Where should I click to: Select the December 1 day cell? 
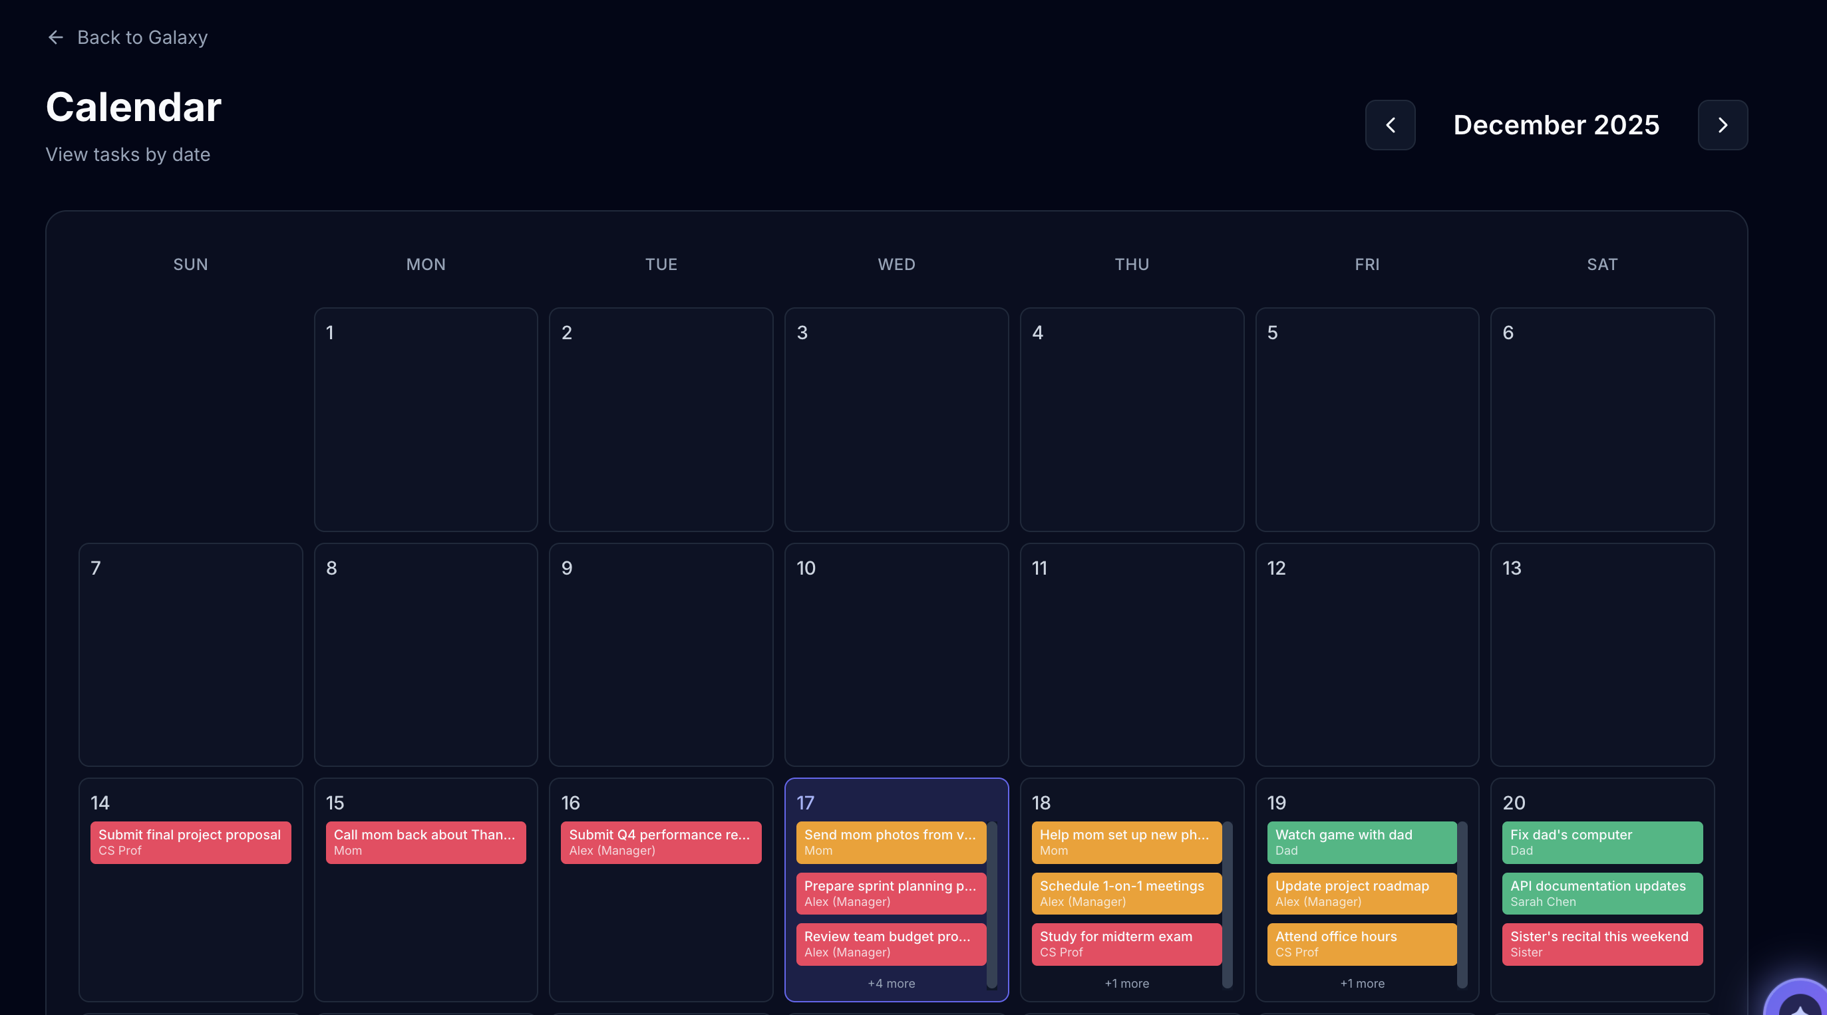click(x=426, y=419)
